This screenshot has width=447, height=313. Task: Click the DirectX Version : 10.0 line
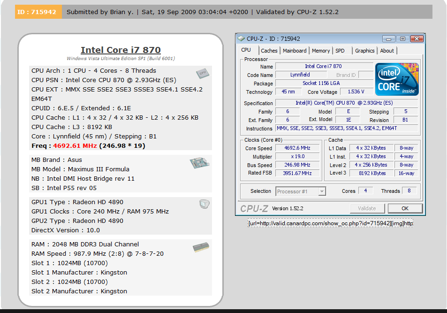pos(66,230)
